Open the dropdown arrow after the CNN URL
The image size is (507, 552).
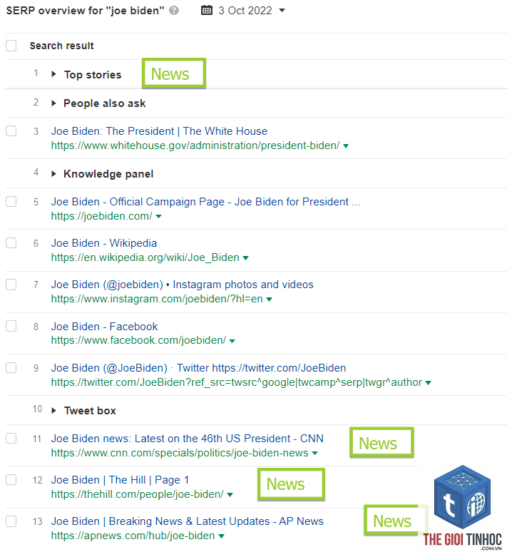point(314,454)
